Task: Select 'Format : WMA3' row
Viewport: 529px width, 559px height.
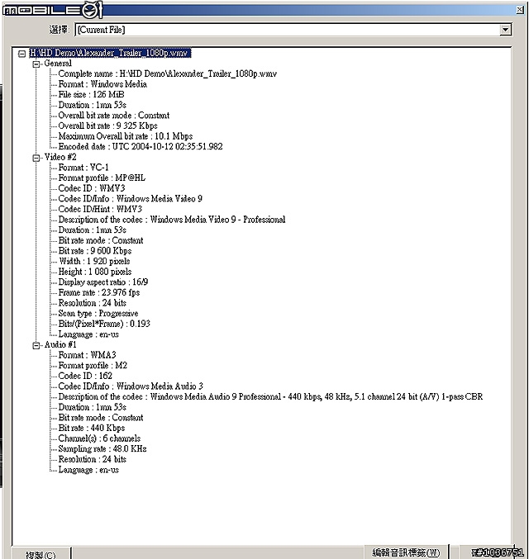Action: [x=87, y=355]
